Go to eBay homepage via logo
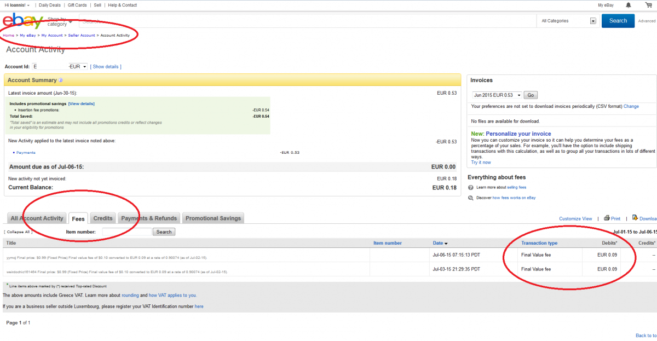This screenshot has height=341, width=657. coord(22,21)
